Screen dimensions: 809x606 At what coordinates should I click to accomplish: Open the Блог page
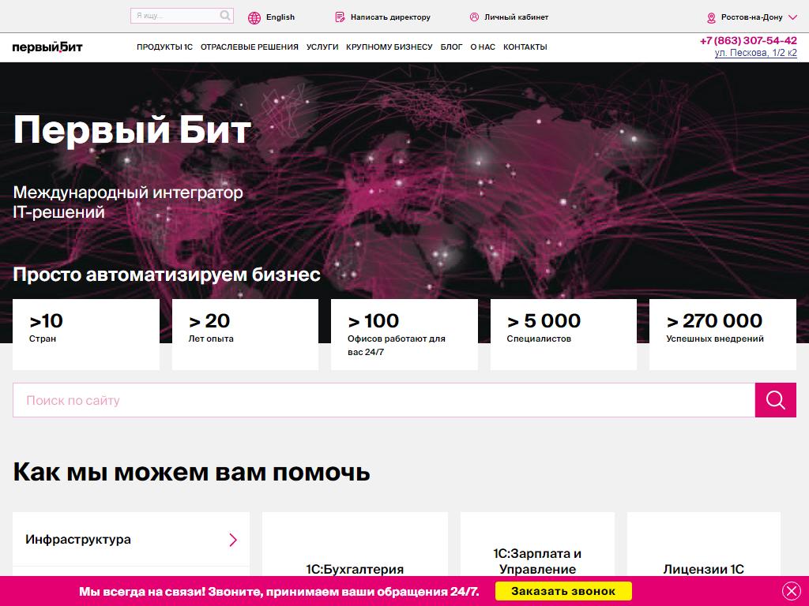(451, 47)
